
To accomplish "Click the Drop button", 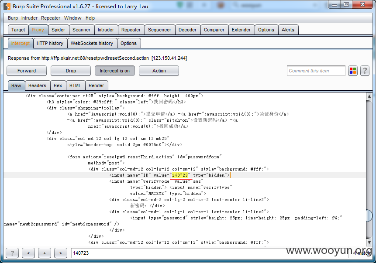I will point(71,71).
